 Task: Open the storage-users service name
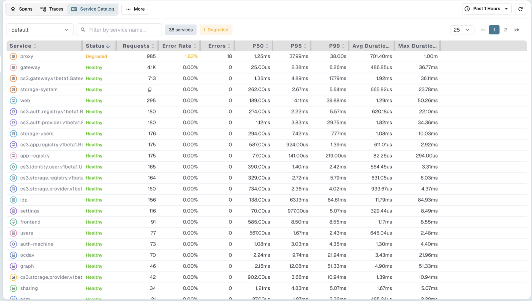coord(37,134)
